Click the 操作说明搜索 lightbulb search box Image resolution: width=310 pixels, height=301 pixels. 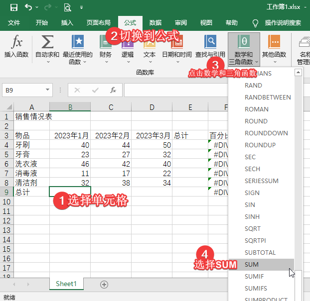pos(277,23)
